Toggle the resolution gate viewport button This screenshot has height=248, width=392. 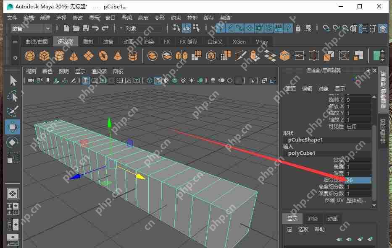103,80
